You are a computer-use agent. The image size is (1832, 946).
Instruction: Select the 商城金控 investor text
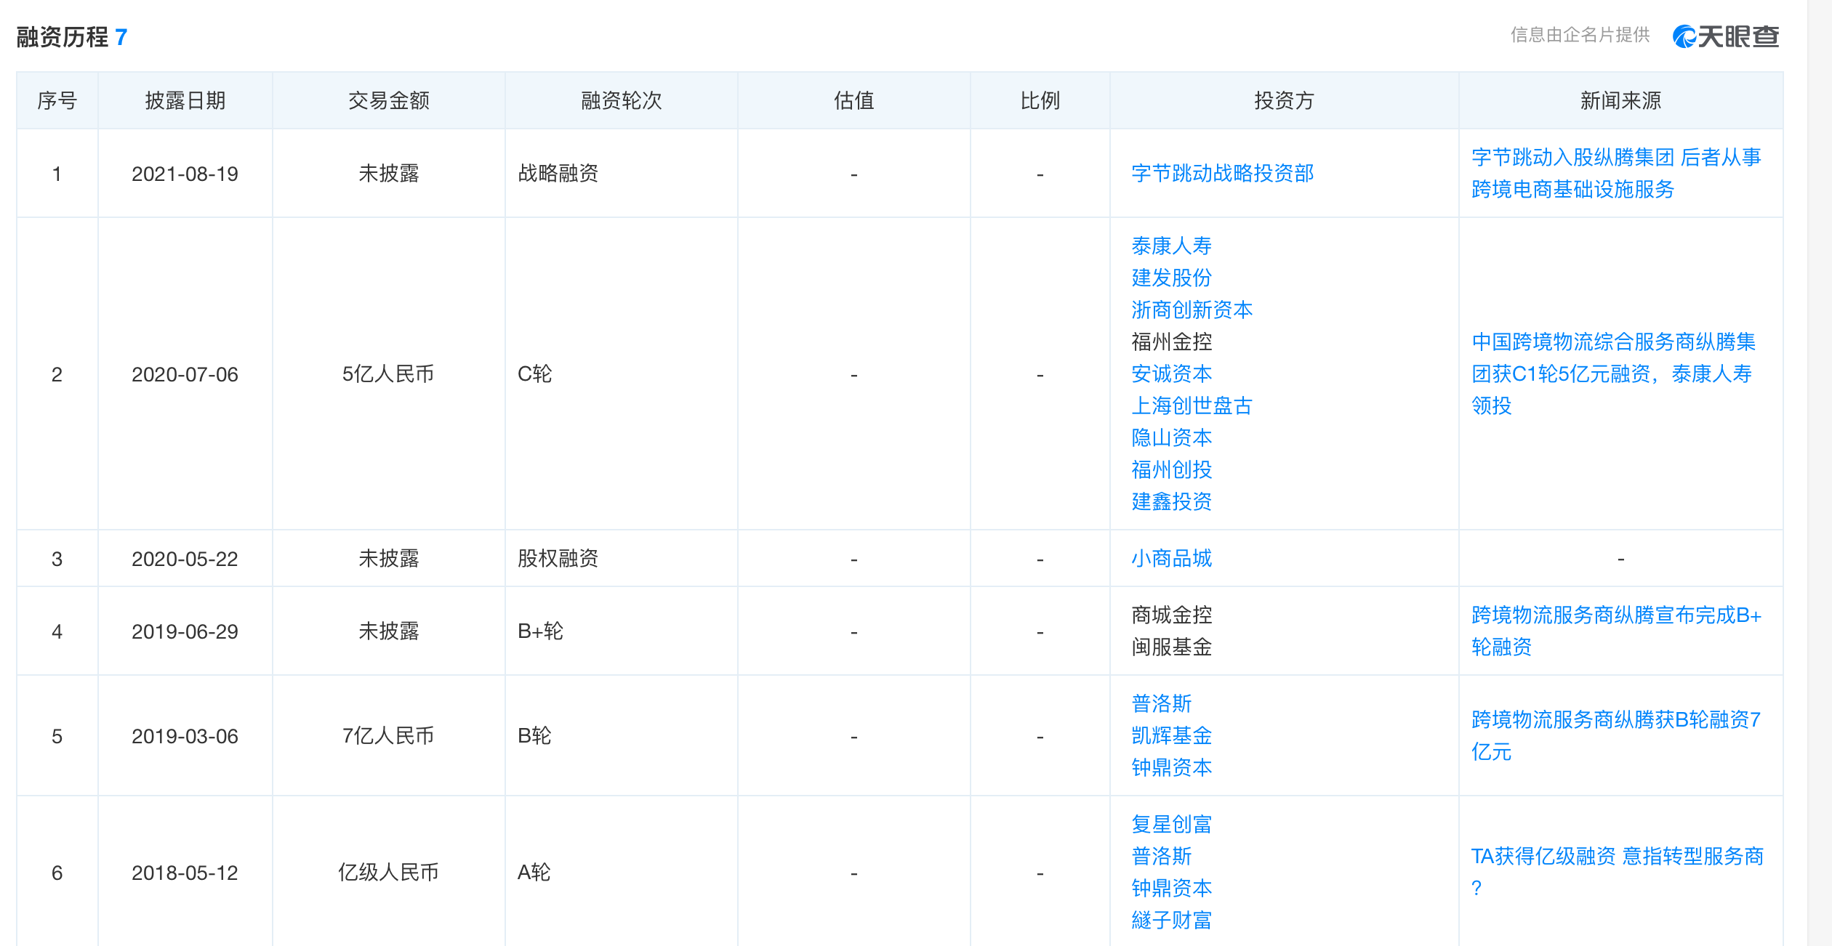tap(1172, 615)
